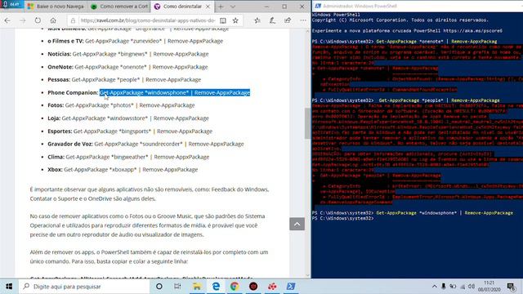Open Google Chrome from taskbar
This screenshot has width=523, height=294.
(235, 287)
